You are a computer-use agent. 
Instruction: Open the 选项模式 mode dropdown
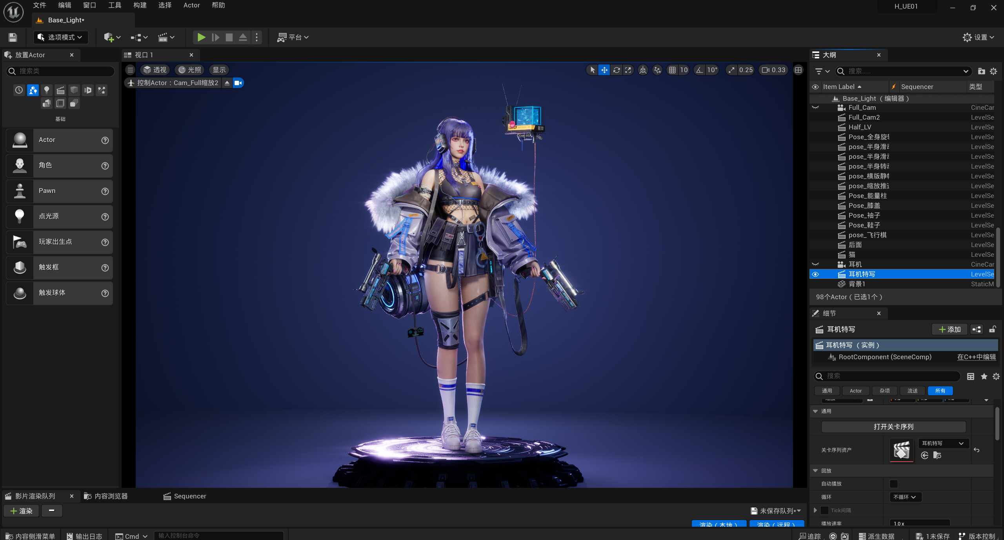(x=61, y=37)
